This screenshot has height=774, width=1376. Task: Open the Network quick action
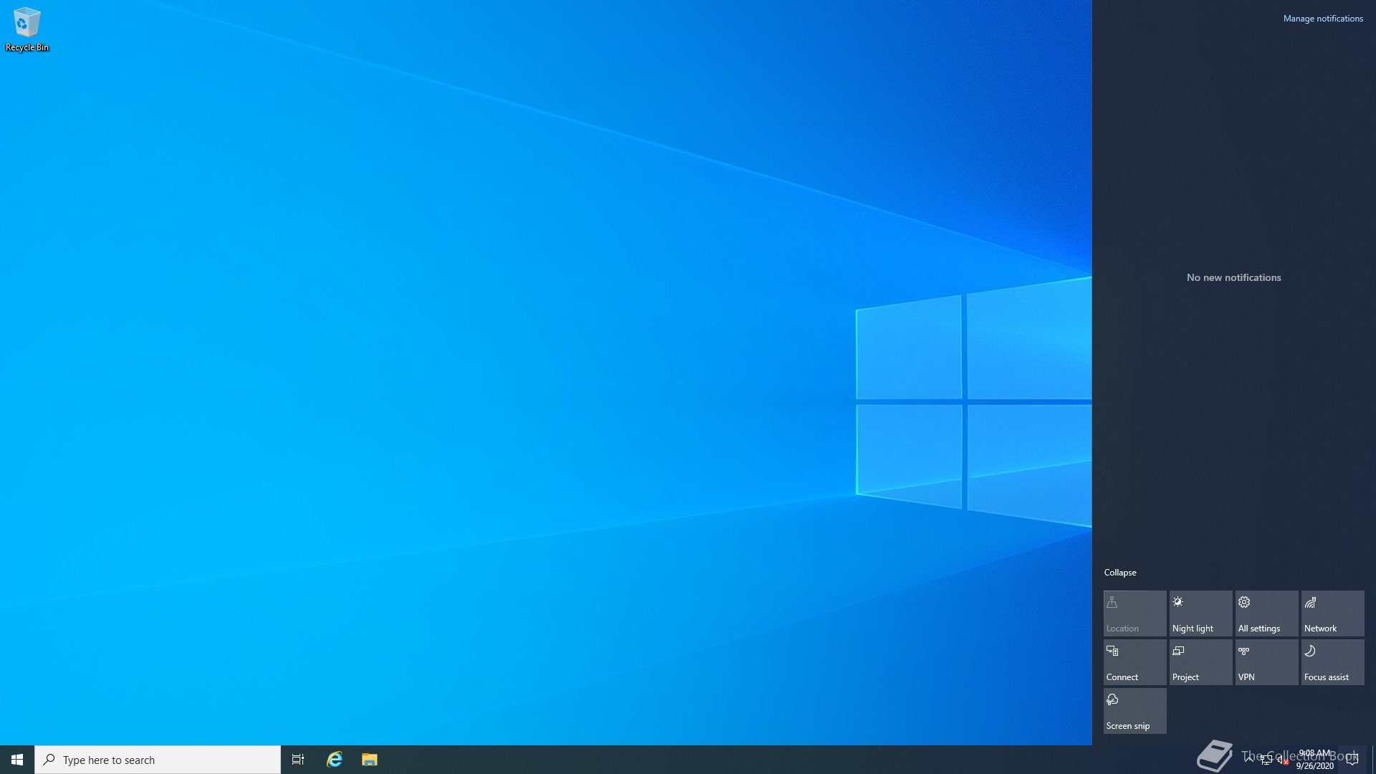(x=1333, y=613)
